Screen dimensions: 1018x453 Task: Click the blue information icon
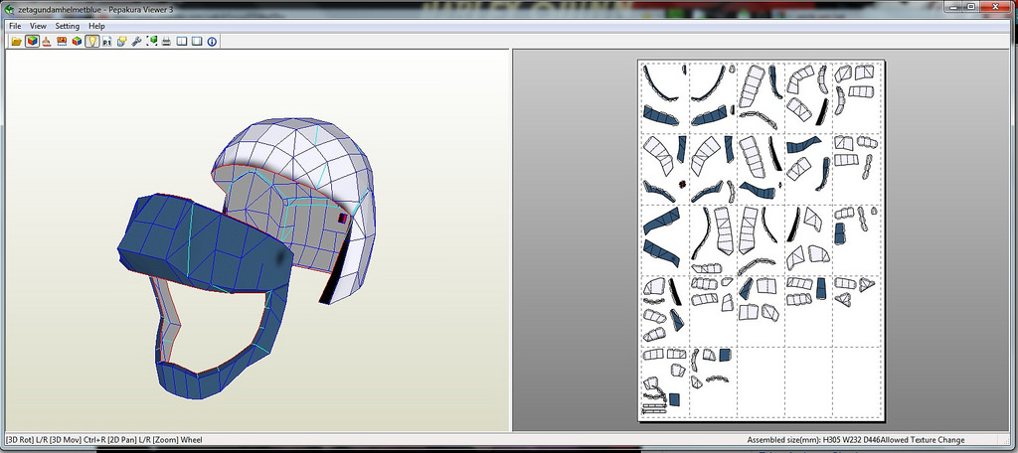(212, 42)
